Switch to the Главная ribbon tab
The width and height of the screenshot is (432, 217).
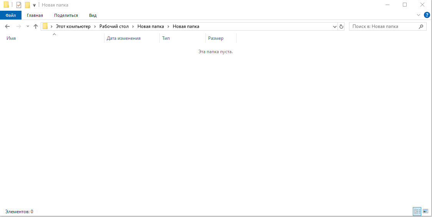pos(35,15)
